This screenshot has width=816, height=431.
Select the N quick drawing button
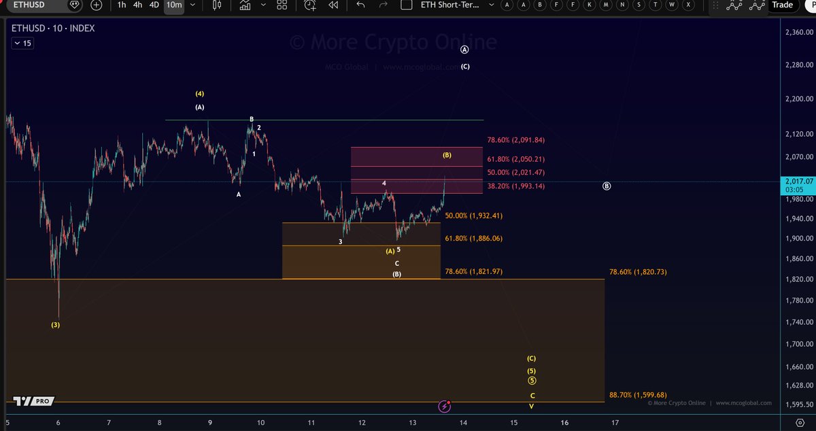(x=623, y=5)
